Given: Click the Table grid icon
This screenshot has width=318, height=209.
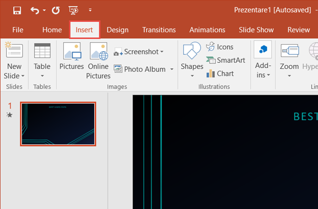Looking at the screenshot, I should (42, 51).
